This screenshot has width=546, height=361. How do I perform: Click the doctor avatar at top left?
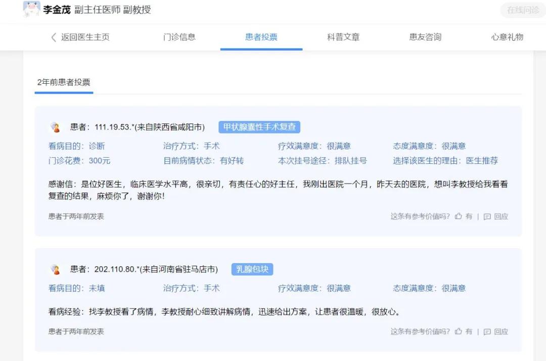click(31, 10)
